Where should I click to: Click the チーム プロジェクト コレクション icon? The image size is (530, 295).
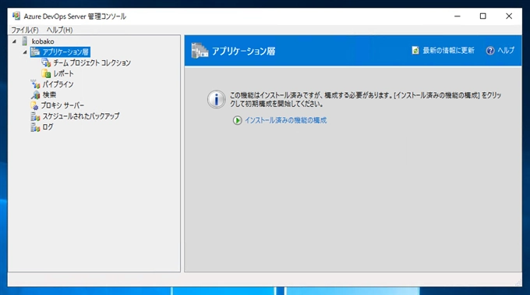pyautogui.click(x=46, y=62)
